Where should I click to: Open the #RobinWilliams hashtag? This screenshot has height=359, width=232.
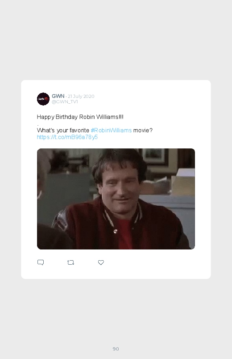pos(111,130)
